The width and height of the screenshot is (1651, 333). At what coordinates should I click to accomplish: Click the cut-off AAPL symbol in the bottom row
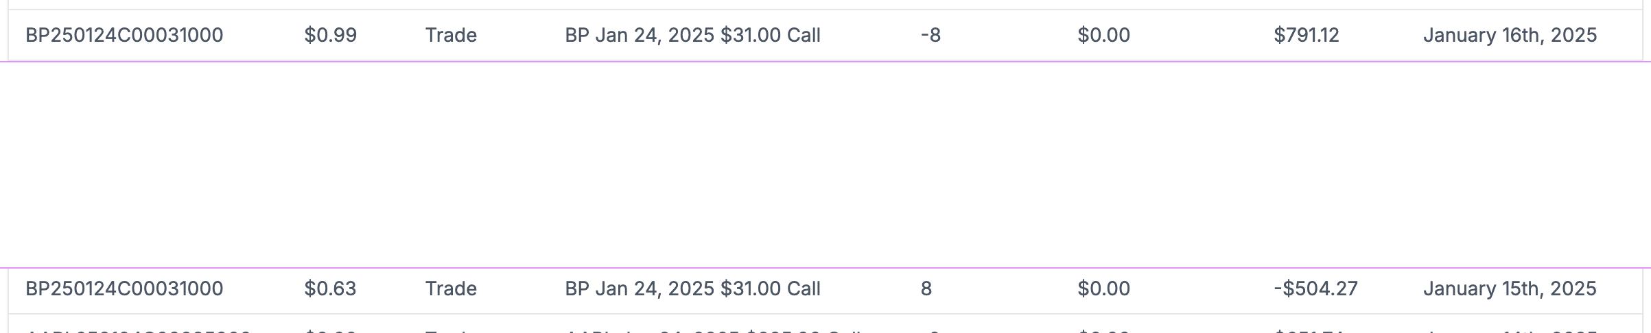point(137,330)
